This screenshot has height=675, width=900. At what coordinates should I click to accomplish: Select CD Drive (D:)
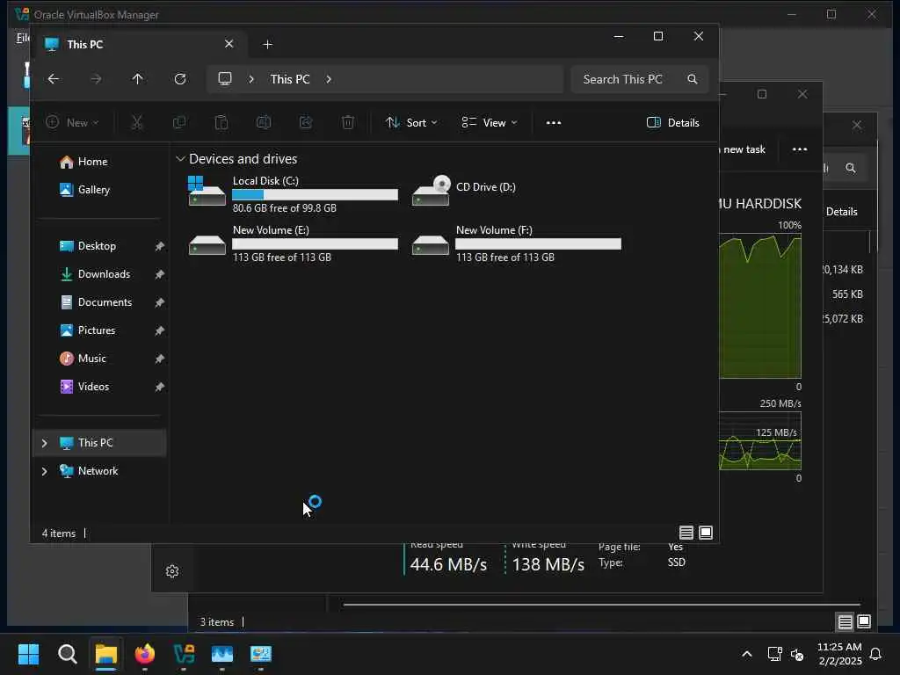click(x=464, y=191)
